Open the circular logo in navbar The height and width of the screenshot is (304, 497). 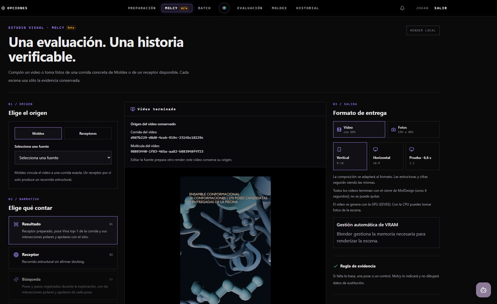[x=224, y=8]
